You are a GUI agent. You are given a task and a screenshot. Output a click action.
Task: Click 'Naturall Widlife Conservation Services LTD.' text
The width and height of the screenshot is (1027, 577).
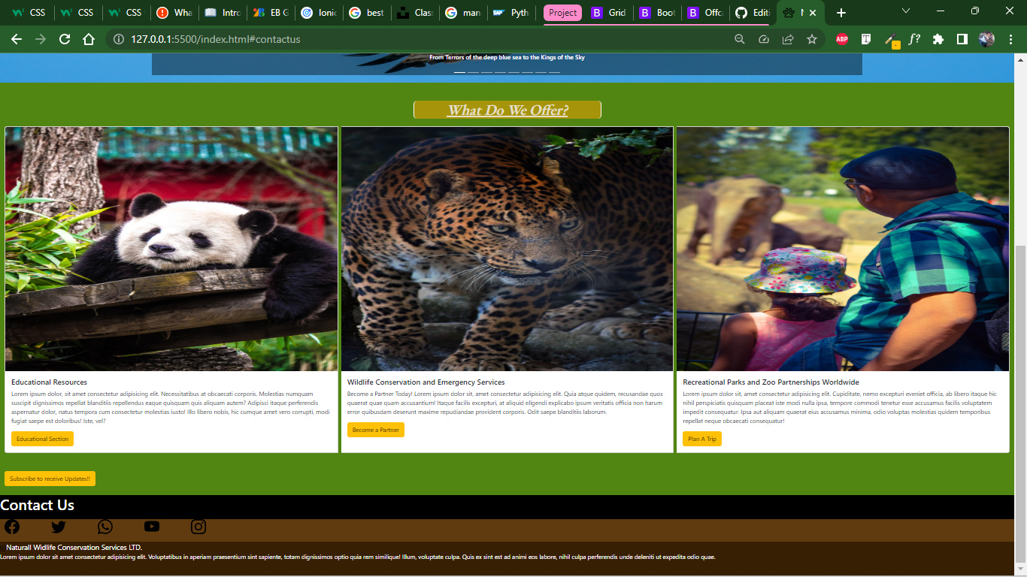point(74,548)
